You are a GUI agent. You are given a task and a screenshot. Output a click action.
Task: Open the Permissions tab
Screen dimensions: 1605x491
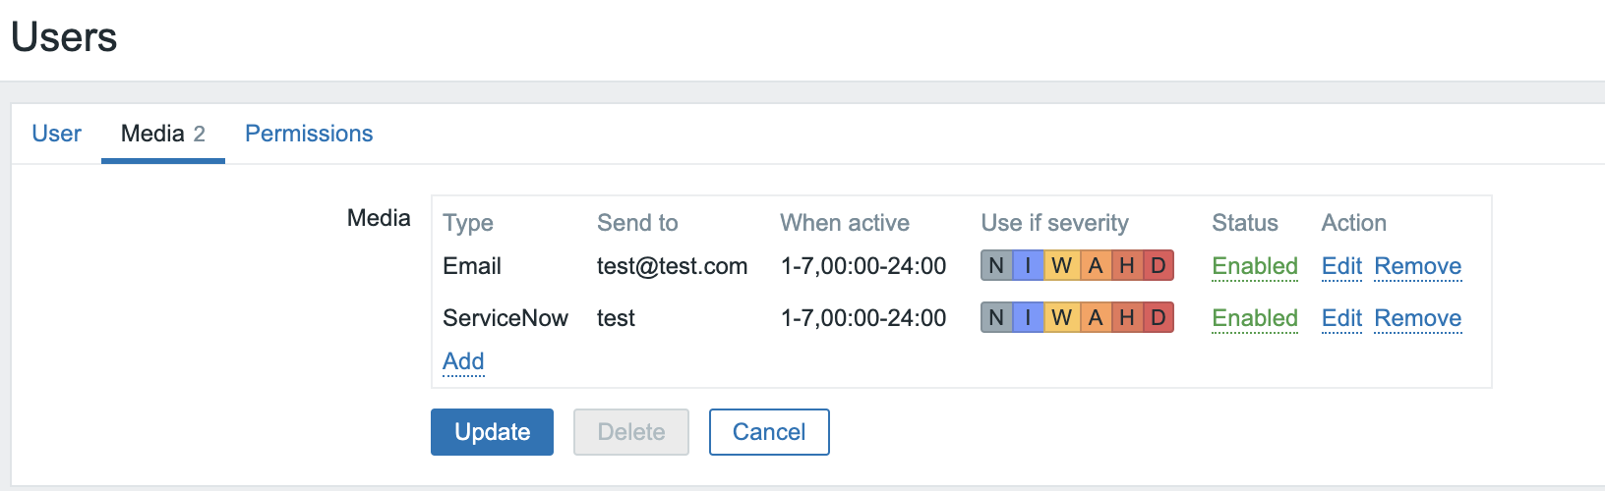pyautogui.click(x=309, y=134)
